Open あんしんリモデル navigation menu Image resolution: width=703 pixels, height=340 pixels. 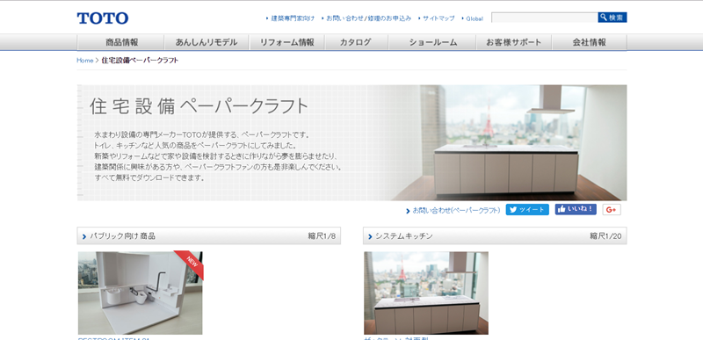click(207, 42)
